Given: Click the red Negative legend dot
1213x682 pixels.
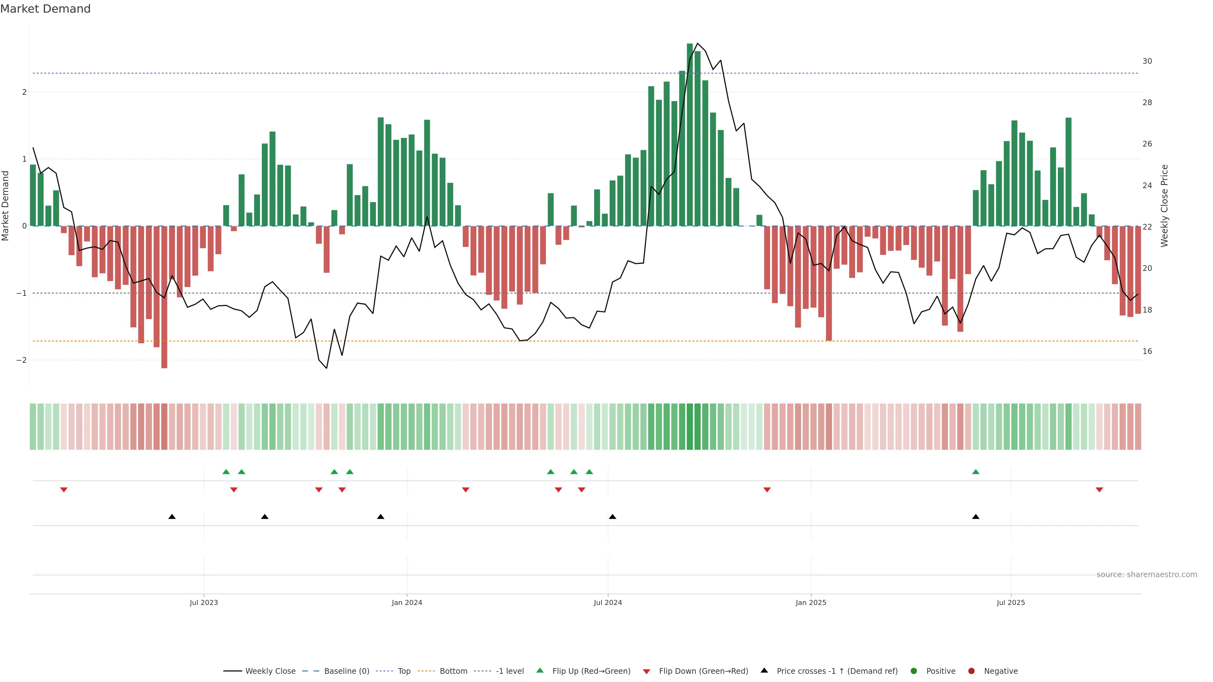Looking at the screenshot, I should coord(971,671).
